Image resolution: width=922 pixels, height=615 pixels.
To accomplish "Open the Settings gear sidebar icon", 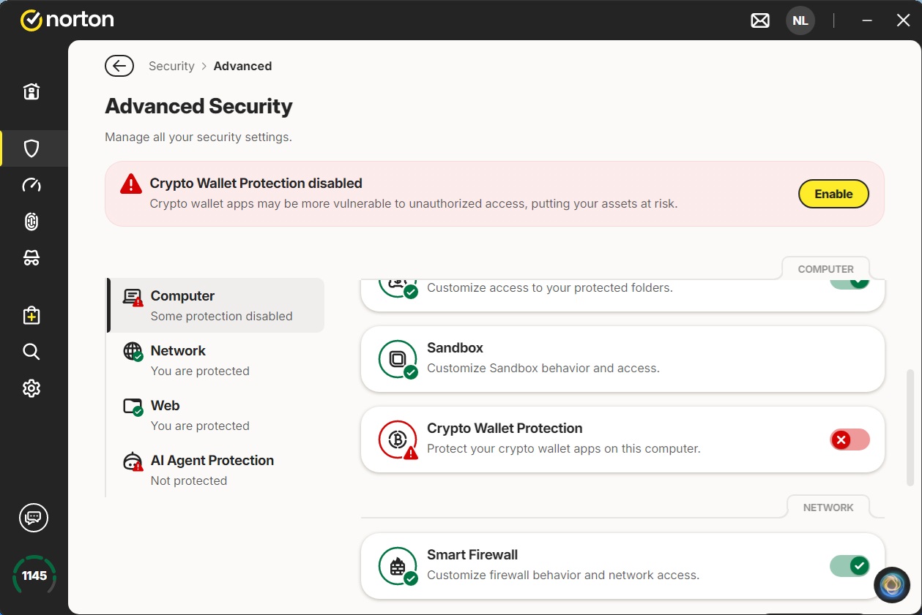I will pos(31,388).
